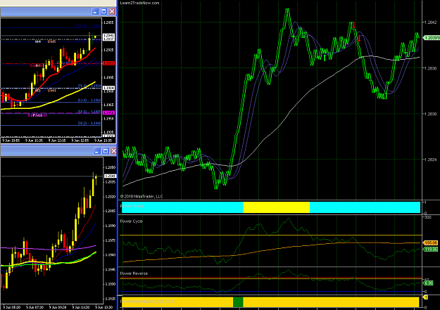The image size is (440, 310).
Task: Minimize the lower-left chart window
Action: [97, 151]
